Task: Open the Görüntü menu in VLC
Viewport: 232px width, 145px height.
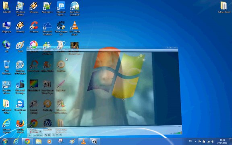Action: [x=48, y=50]
